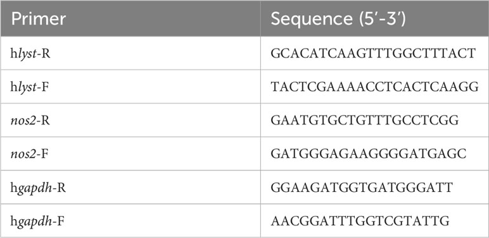Select the nos2-R primer cell
489x238 pixels.
pos(130,120)
